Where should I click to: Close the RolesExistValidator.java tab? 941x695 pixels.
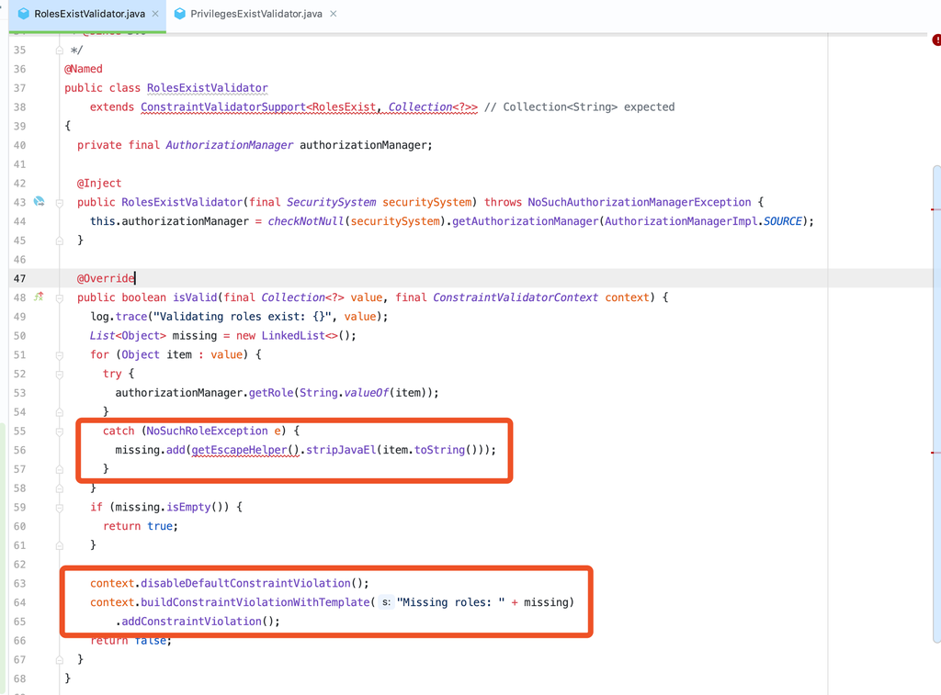(x=154, y=14)
